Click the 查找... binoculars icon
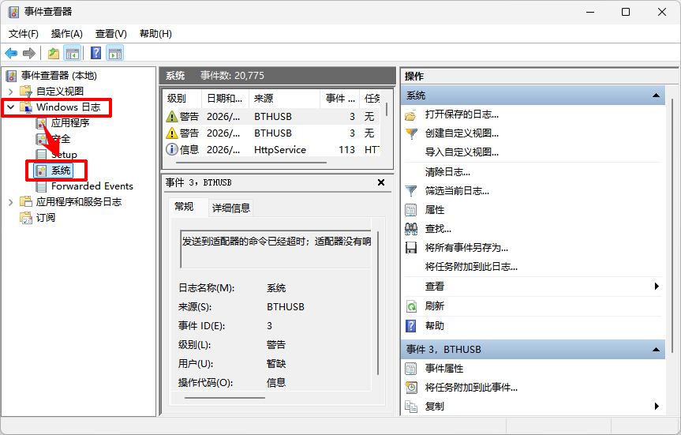The image size is (681, 435). pyautogui.click(x=411, y=229)
